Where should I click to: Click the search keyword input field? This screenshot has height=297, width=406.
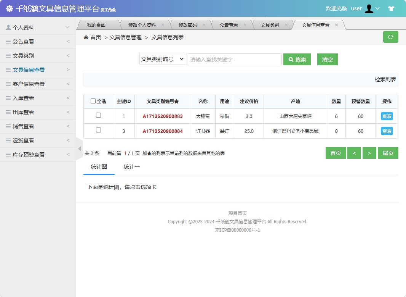coord(234,59)
